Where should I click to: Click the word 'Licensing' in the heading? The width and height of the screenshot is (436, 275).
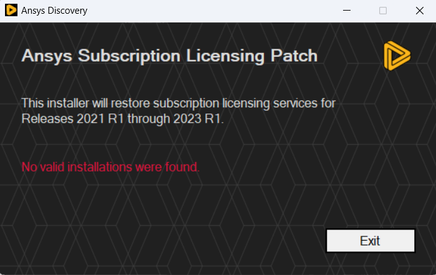(225, 57)
